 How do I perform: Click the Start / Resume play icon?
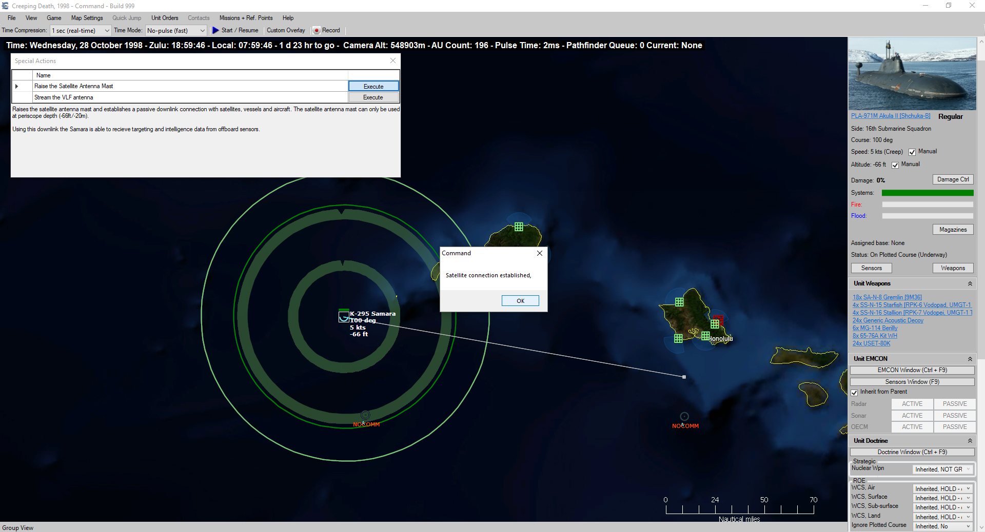pyautogui.click(x=215, y=30)
